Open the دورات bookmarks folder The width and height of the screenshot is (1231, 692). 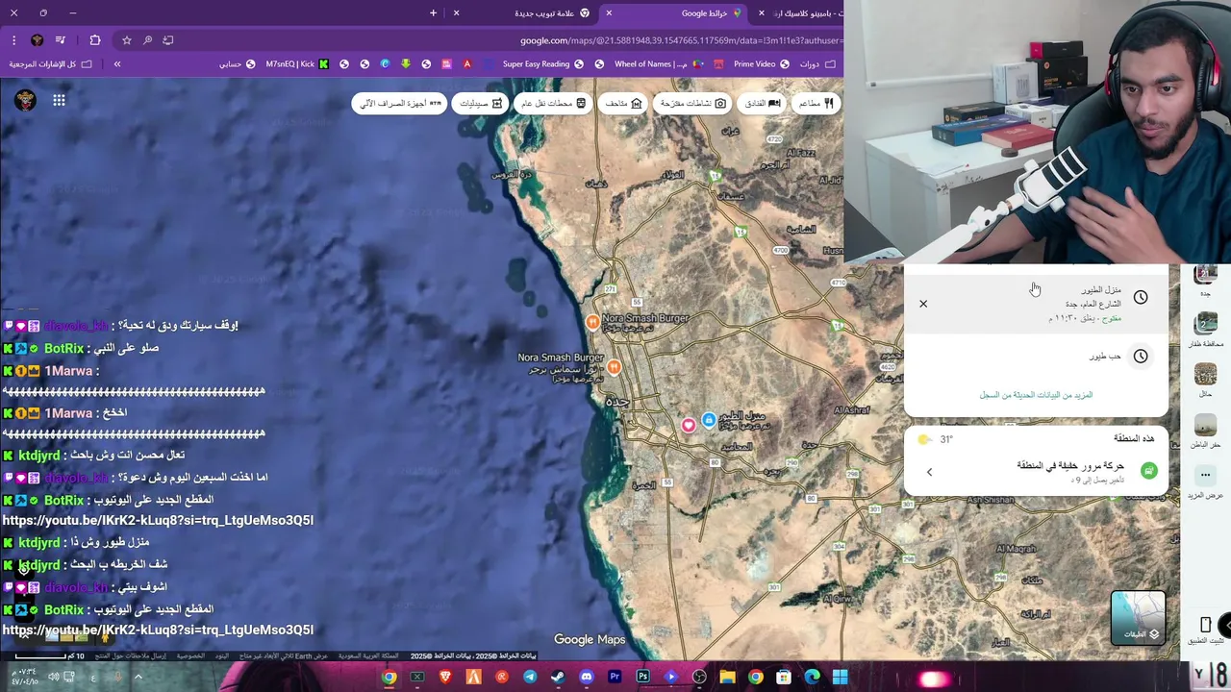click(x=816, y=64)
